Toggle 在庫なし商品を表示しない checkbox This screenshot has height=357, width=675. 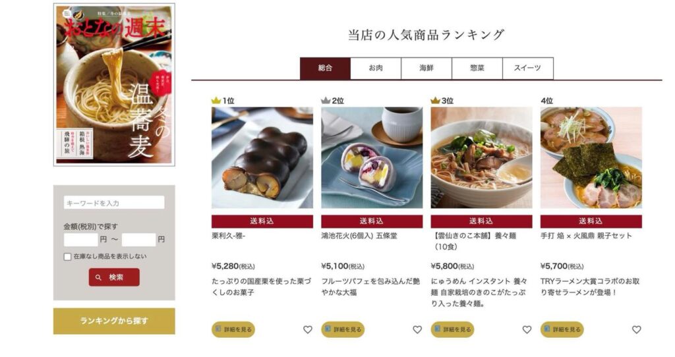68,257
